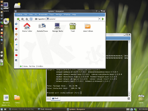Click the Konsole scrollbar up arrow
148x111 pixels.
(x=129, y=42)
